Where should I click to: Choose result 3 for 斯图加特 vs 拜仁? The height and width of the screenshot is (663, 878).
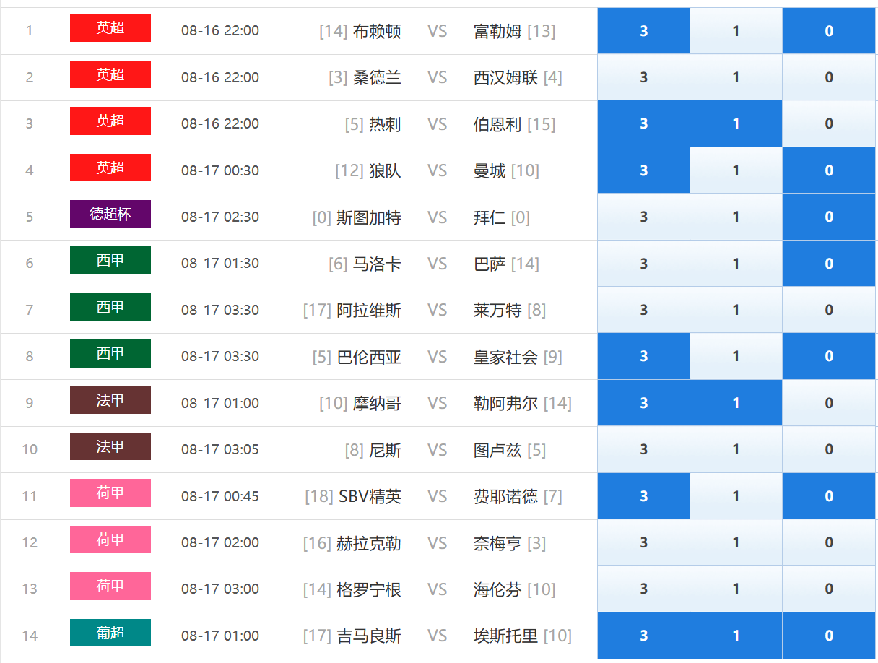coord(643,217)
